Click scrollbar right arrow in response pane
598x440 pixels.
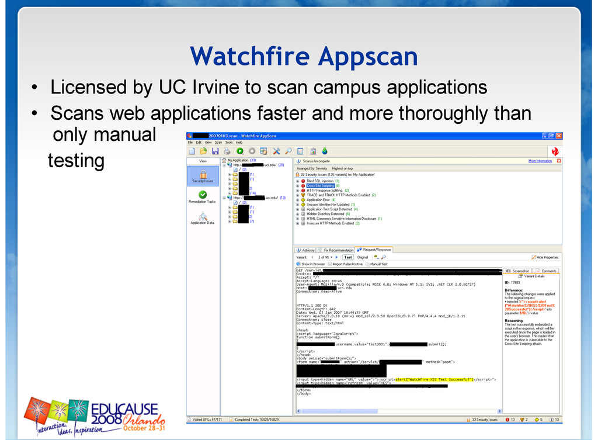(x=499, y=411)
